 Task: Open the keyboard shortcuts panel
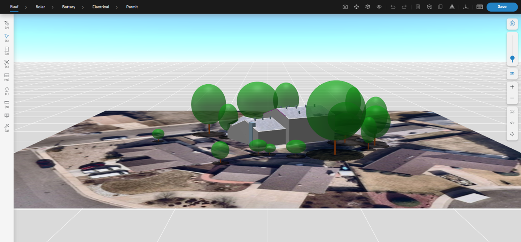[x=479, y=7]
